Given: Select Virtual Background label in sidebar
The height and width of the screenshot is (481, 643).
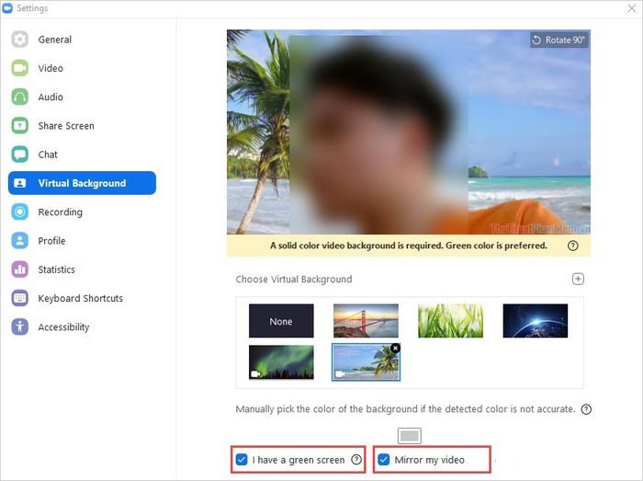Looking at the screenshot, I should pyautogui.click(x=82, y=183).
